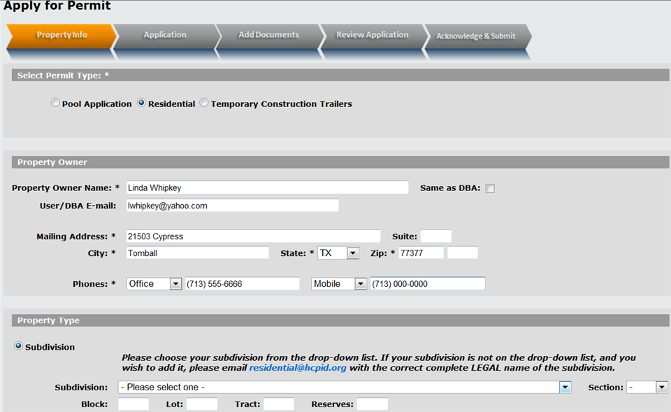The height and width of the screenshot is (412, 671).
Task: Select Pool Application permit type
Action: tap(55, 103)
